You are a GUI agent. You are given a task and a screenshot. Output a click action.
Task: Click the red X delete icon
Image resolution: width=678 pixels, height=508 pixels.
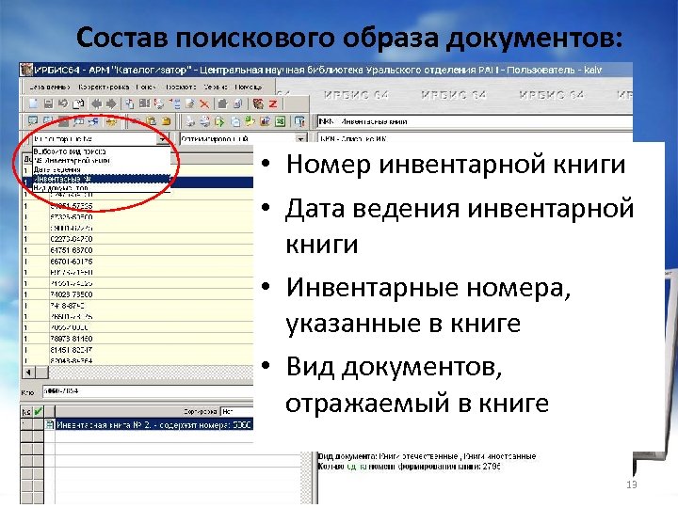point(204,103)
